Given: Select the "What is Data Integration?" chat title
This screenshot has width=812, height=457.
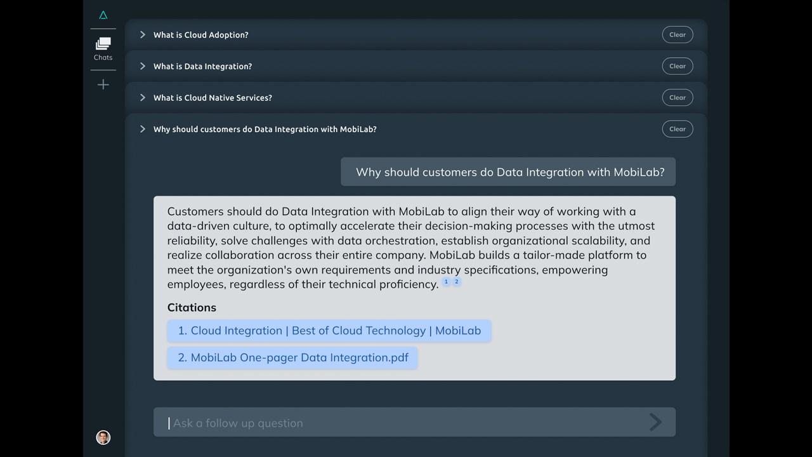Looking at the screenshot, I should (x=202, y=66).
